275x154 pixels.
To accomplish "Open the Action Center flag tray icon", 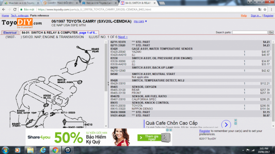I will coord(248,150).
